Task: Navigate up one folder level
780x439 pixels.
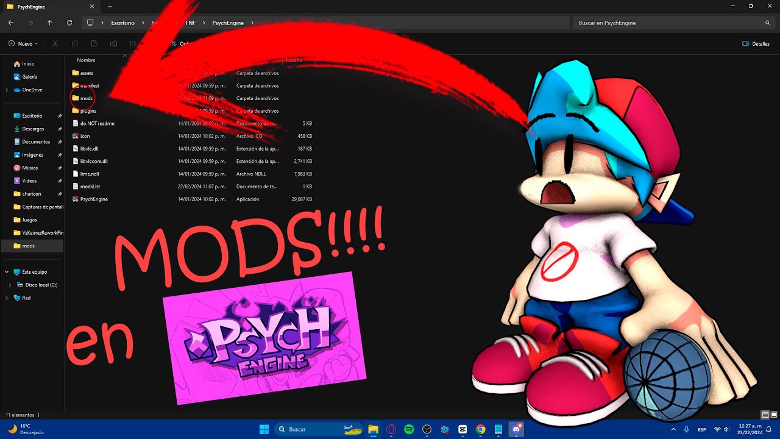Action: pos(50,23)
